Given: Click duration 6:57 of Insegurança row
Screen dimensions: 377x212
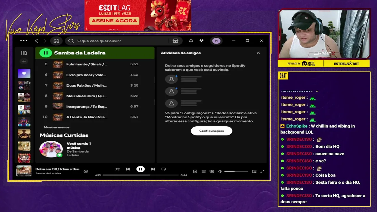Looking at the screenshot, I should pyautogui.click(x=134, y=106).
